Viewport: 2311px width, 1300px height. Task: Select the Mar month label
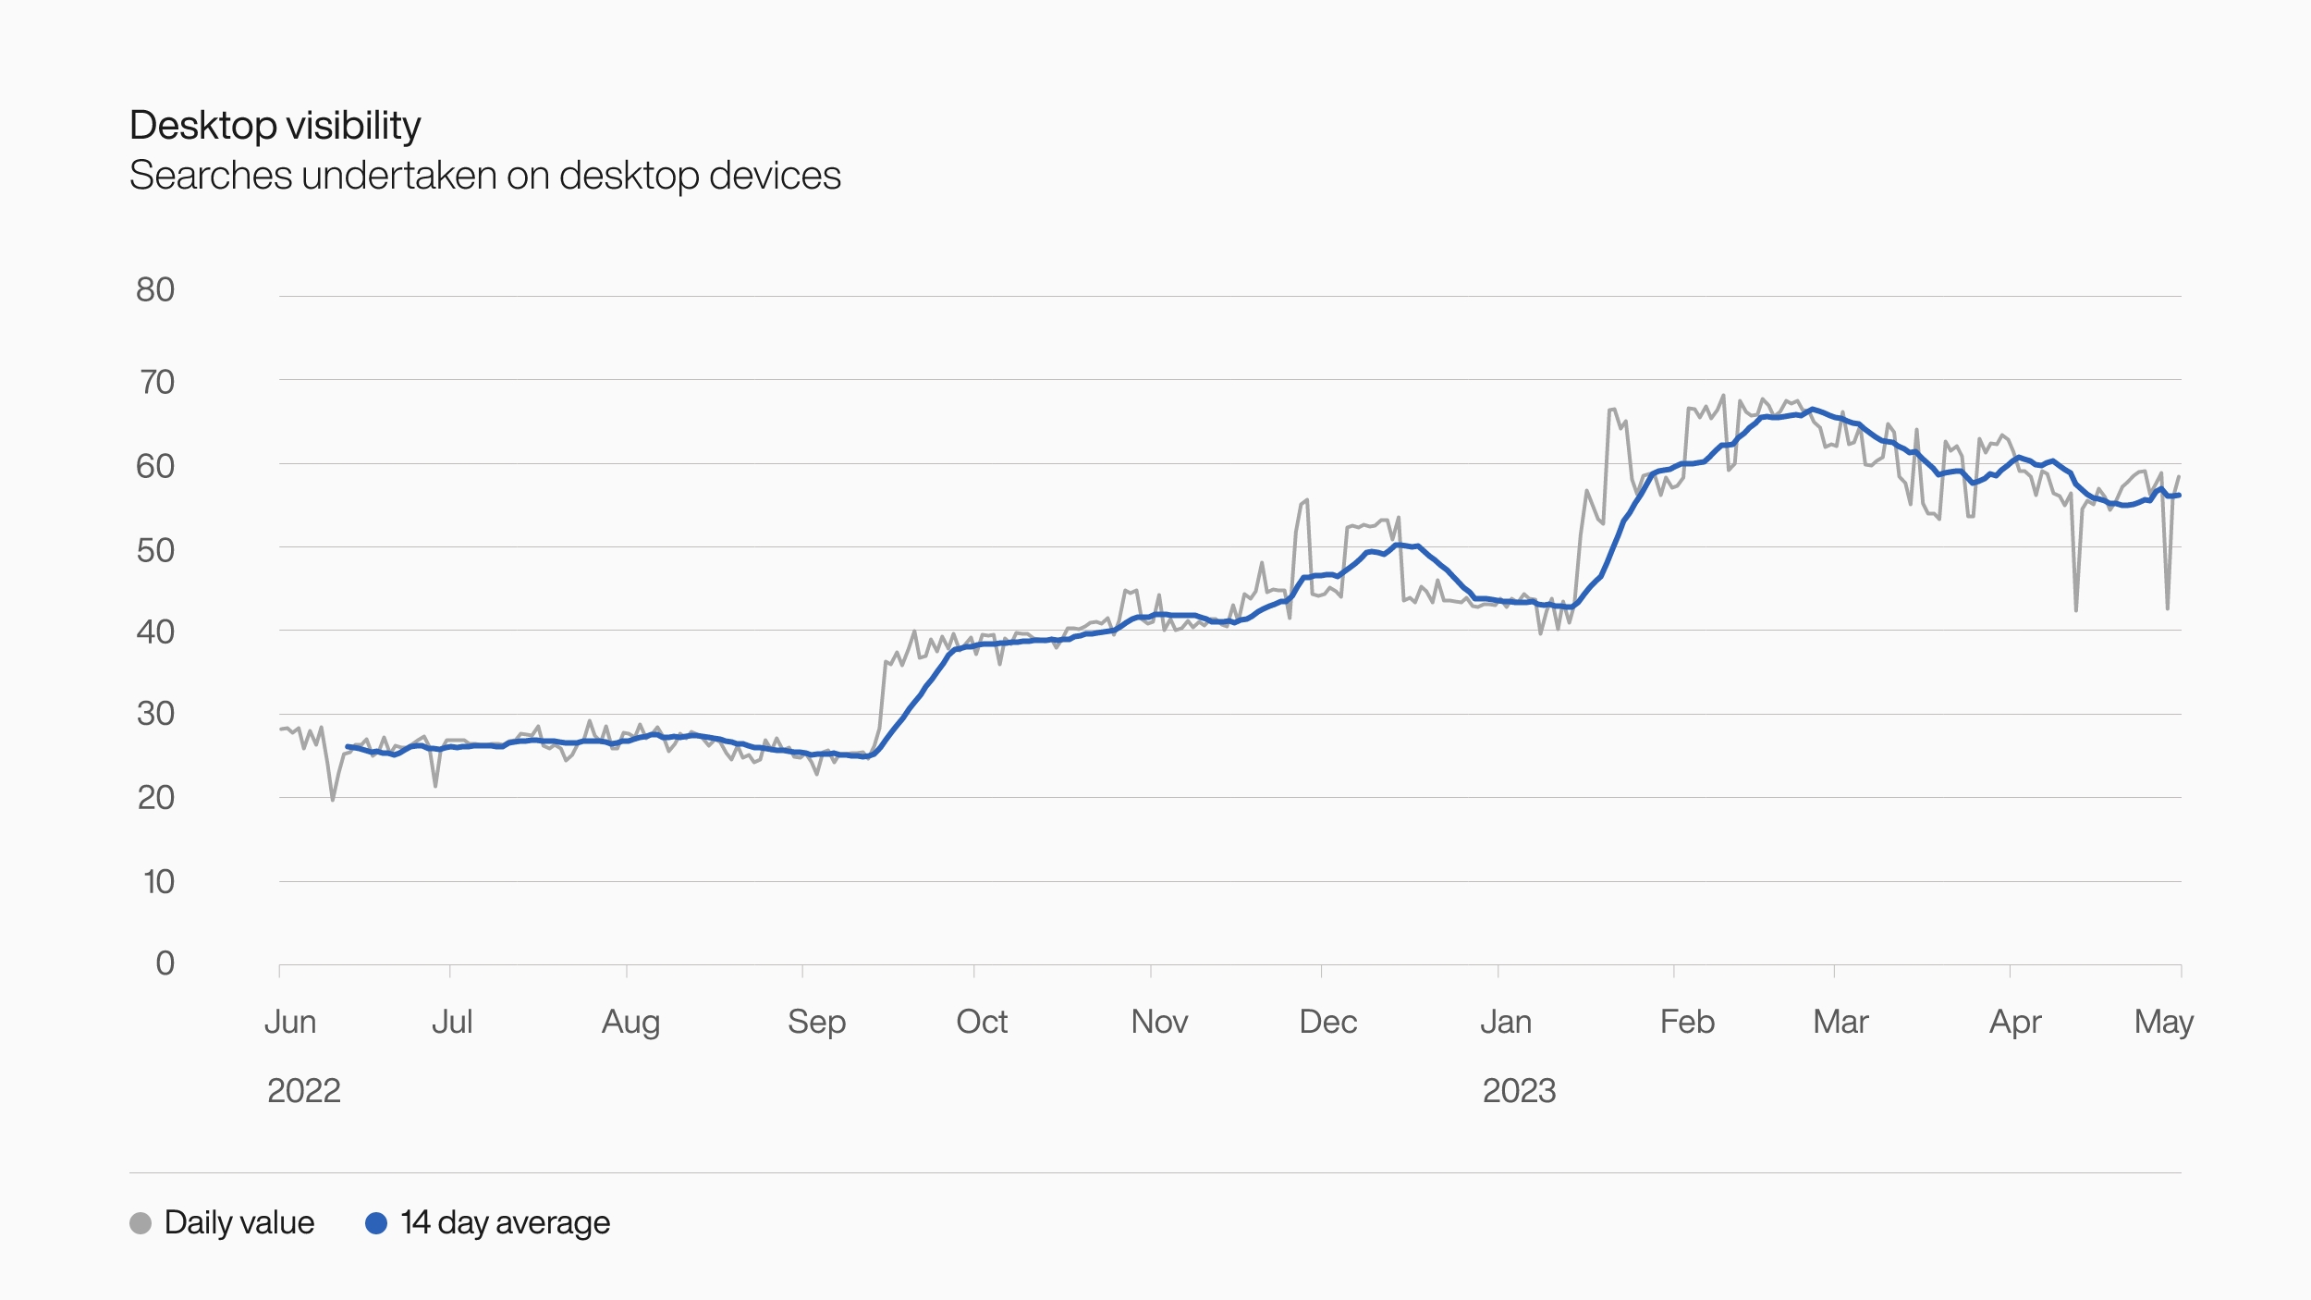1840,1022
